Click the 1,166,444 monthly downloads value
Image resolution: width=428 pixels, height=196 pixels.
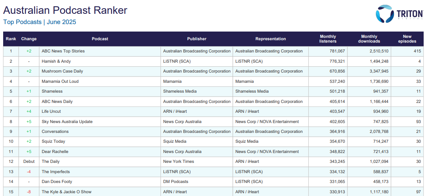coord(378,101)
